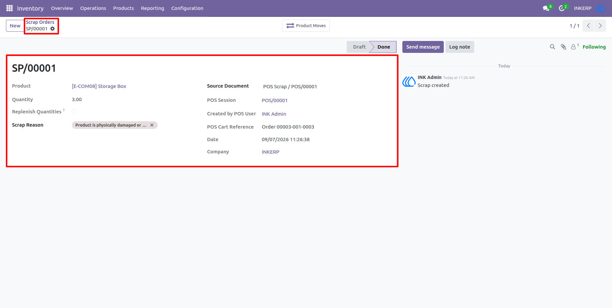Viewport: 612px width, 308px height.
Task: Click the record counter 1 / 1
Action: click(575, 26)
